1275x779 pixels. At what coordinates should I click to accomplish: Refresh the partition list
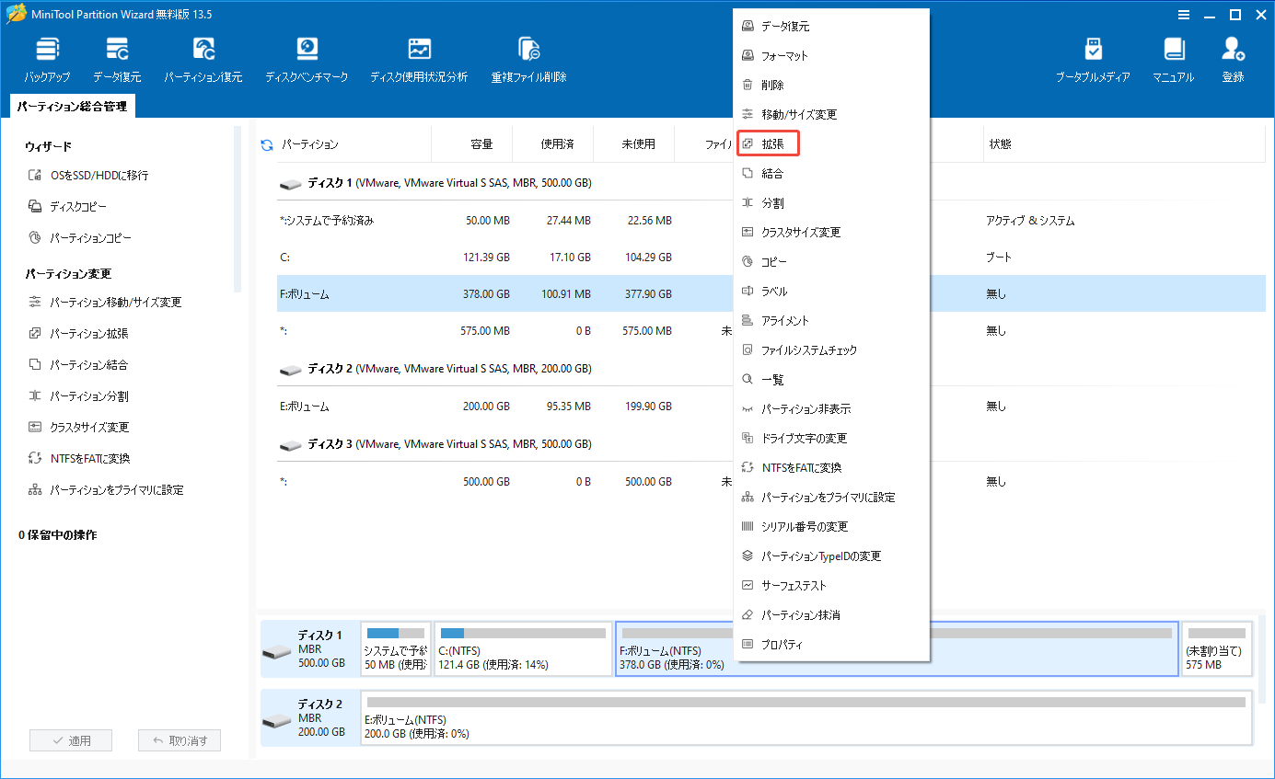tap(266, 144)
